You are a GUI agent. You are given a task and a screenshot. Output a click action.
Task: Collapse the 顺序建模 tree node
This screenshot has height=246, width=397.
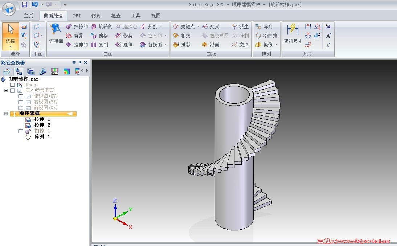pos(6,114)
